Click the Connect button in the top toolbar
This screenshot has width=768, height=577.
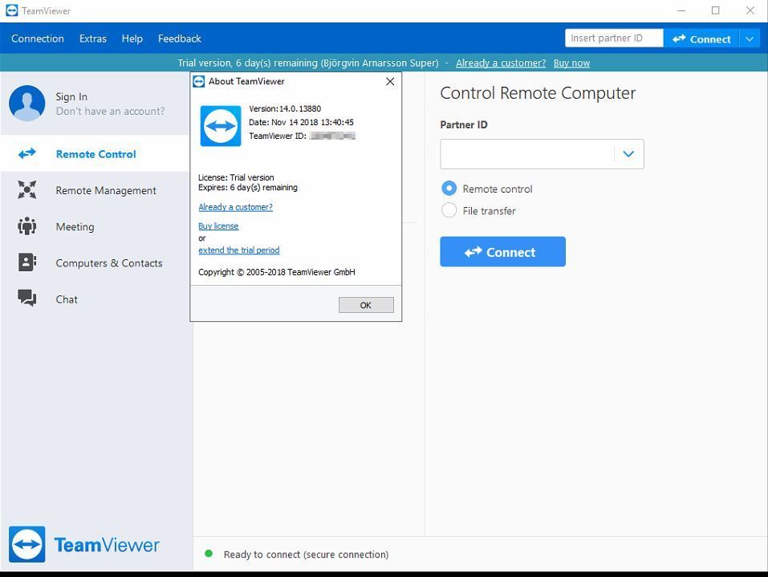701,39
